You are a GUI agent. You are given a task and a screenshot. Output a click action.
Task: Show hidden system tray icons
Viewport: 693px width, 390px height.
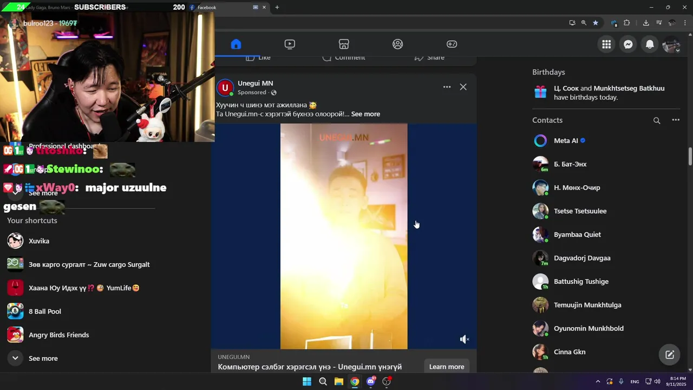598,381
